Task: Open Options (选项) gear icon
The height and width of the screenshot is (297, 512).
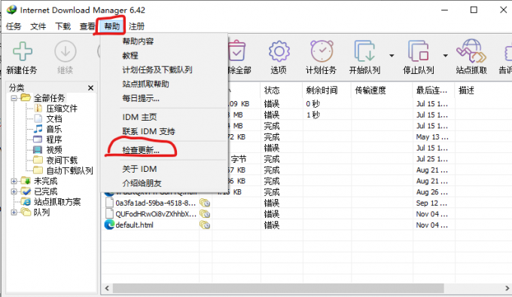Action: [x=279, y=51]
